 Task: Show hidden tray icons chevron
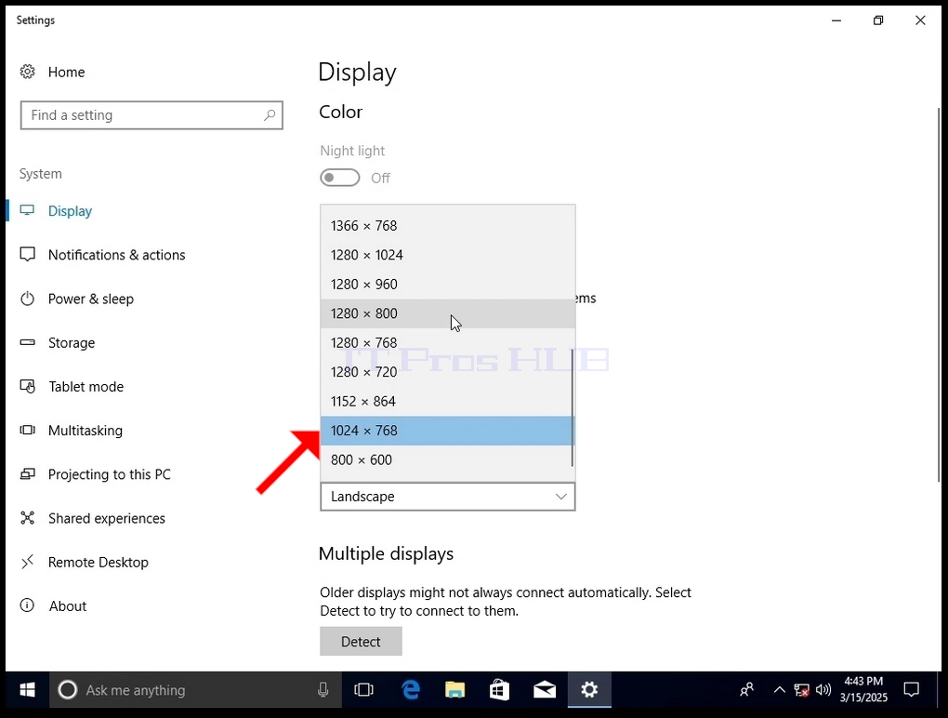tap(780, 689)
